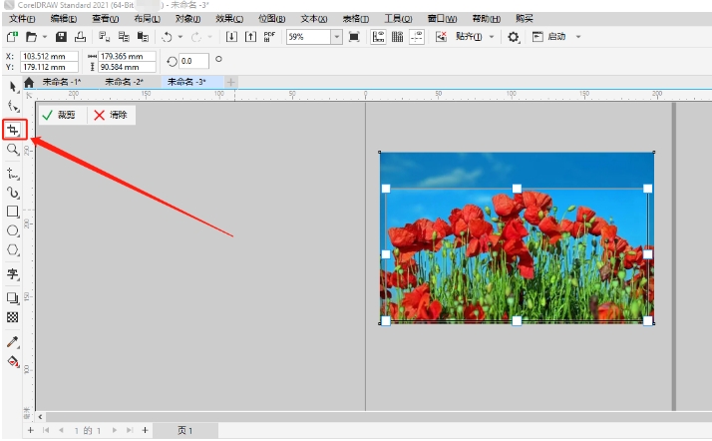The height and width of the screenshot is (441, 712).
Task: Choose the Rectangle tool
Action: (13, 212)
